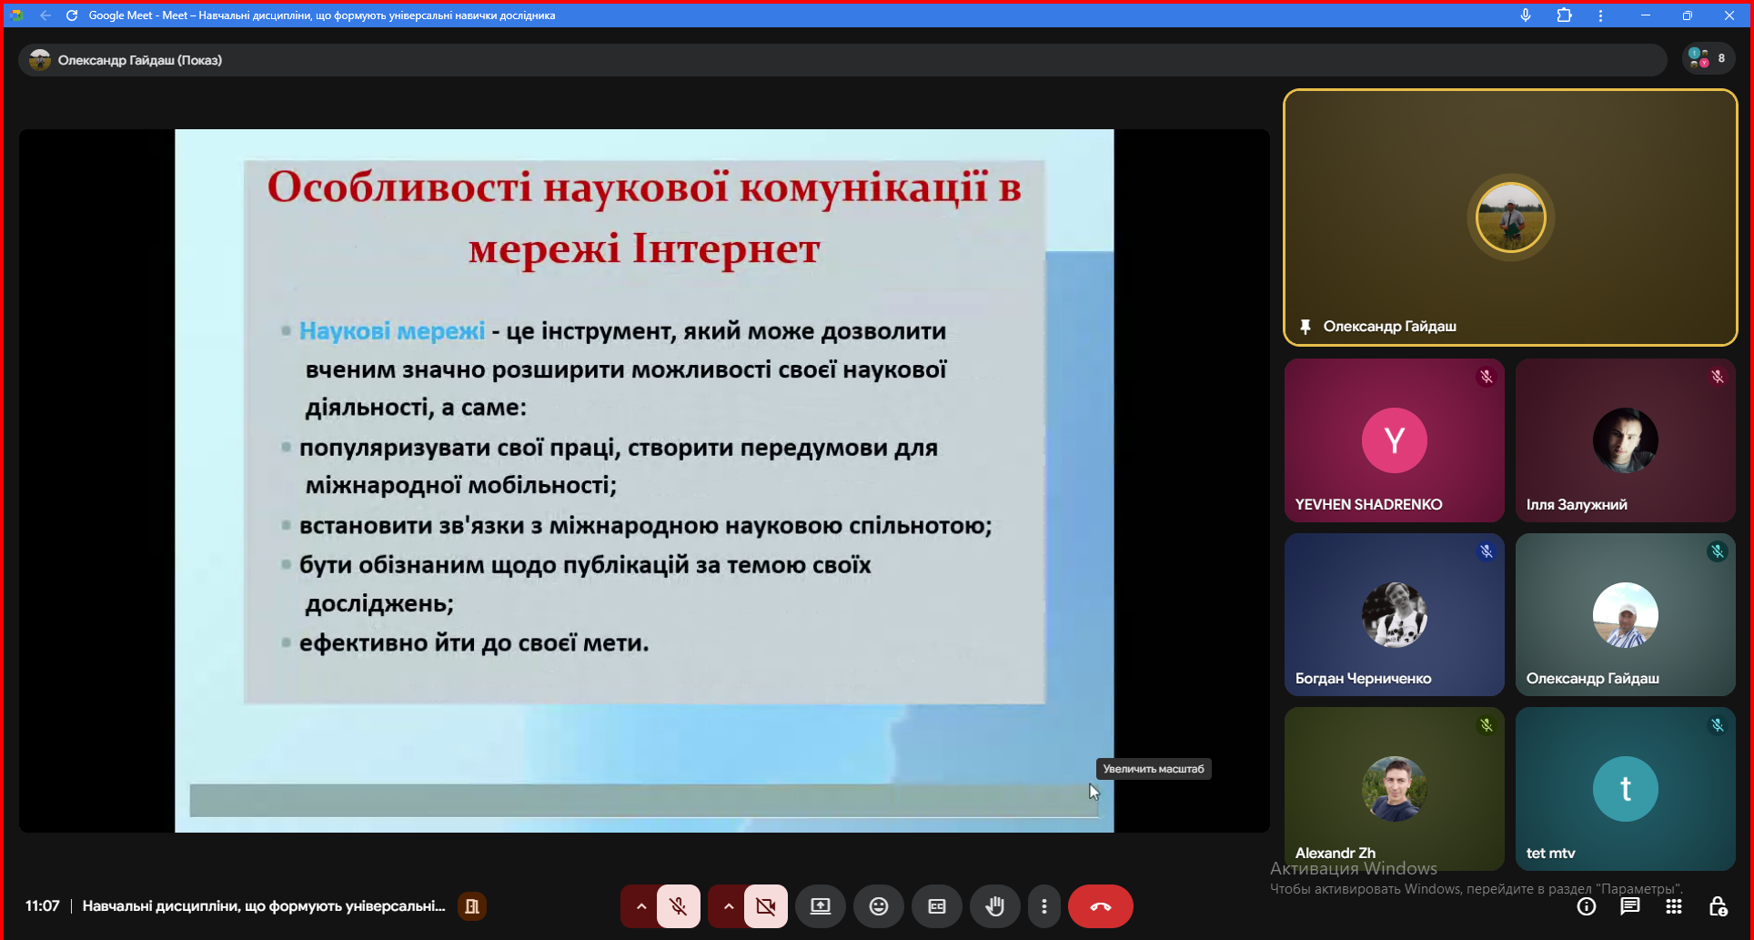1754x940 pixels.
Task: Expand audio settings chevron beside microphone
Action: pos(640,906)
